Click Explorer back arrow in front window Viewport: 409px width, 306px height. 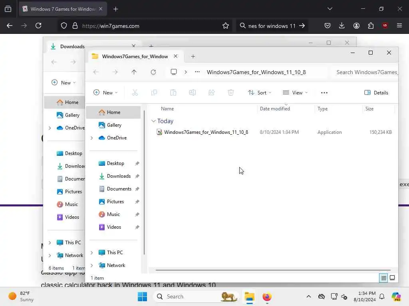coord(96,72)
